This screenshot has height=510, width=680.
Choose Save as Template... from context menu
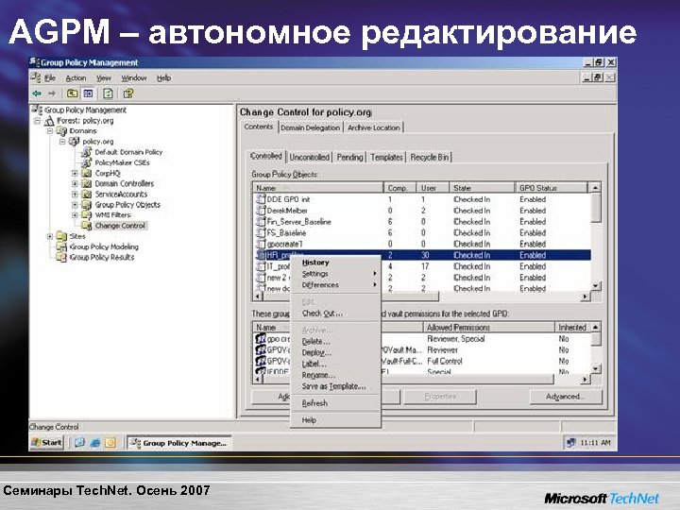tap(334, 386)
